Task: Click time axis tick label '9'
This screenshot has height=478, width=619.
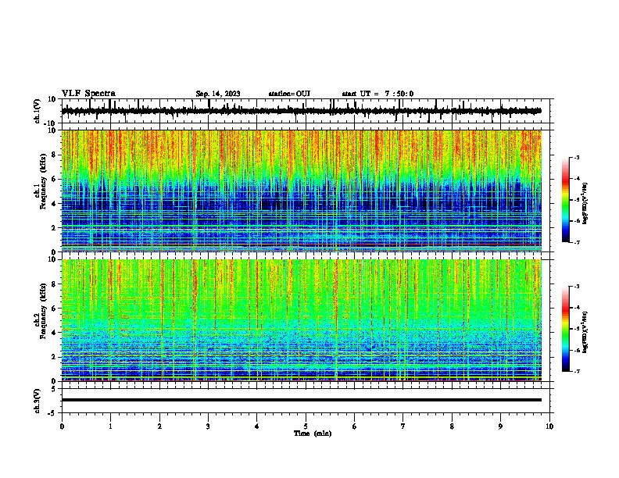Action: (x=500, y=426)
